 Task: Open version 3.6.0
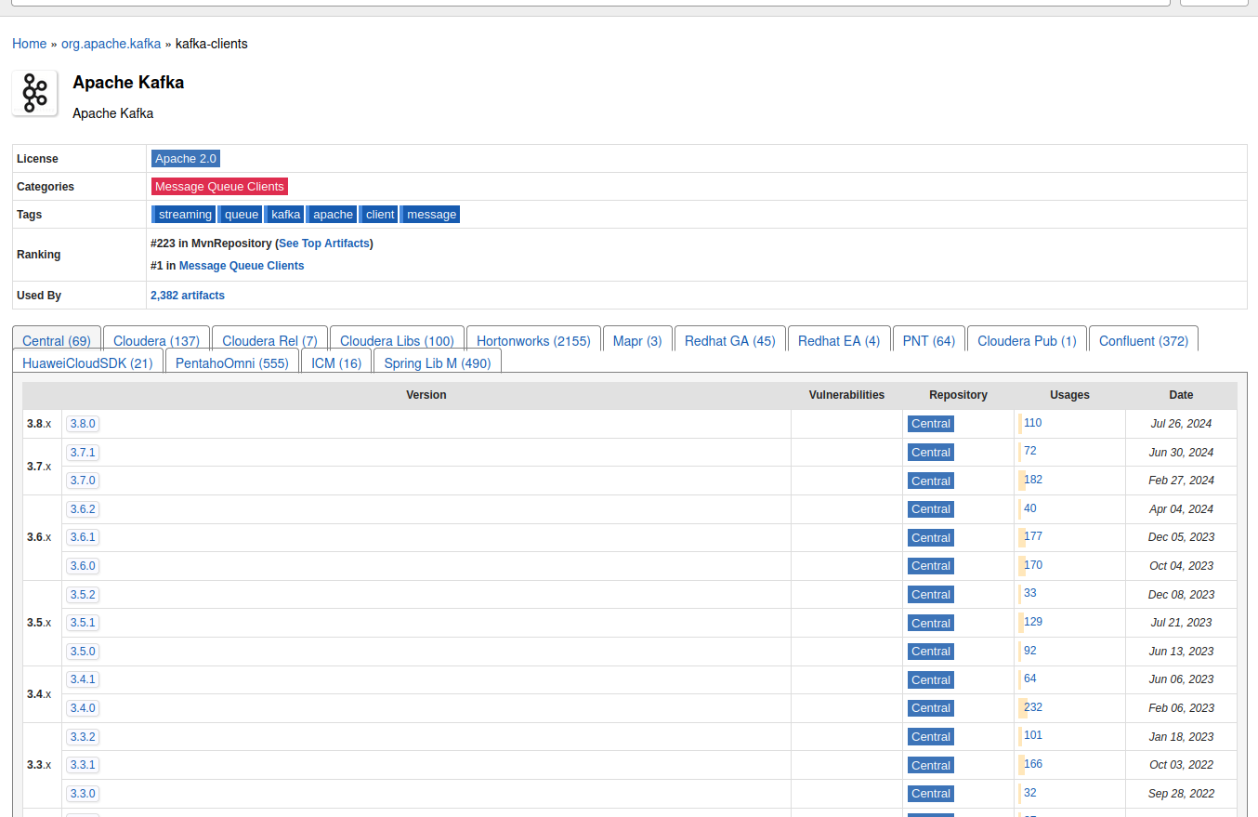tap(83, 566)
